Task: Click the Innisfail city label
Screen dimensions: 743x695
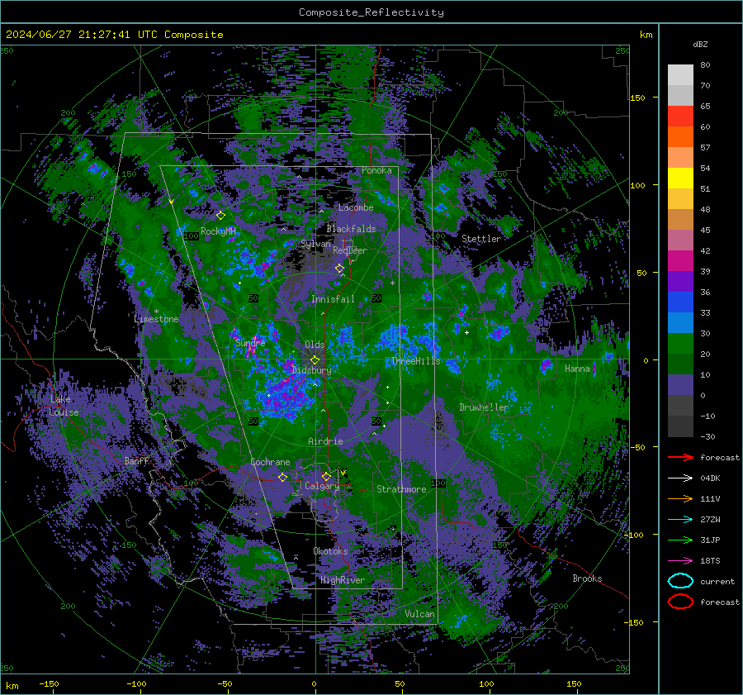Action: pyautogui.click(x=333, y=299)
